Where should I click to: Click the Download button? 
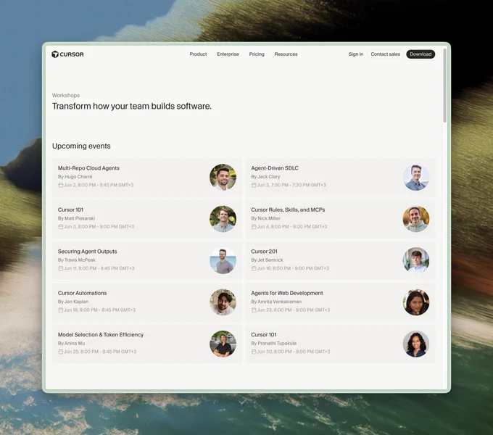420,54
